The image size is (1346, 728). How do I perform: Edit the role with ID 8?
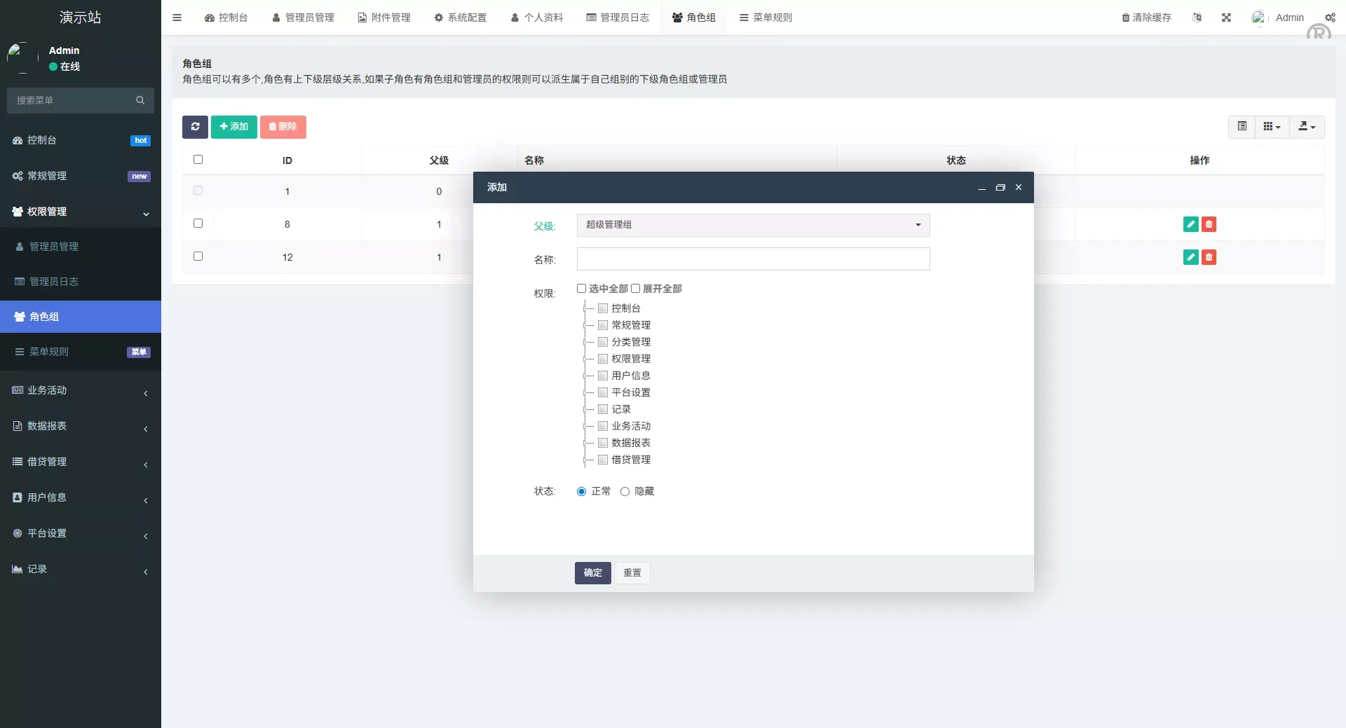click(1190, 224)
